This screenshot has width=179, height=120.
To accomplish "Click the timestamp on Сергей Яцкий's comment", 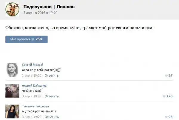I will click(x=32, y=76).
